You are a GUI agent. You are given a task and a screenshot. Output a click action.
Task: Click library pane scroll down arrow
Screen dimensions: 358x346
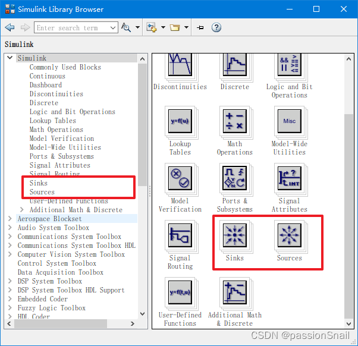point(348,323)
